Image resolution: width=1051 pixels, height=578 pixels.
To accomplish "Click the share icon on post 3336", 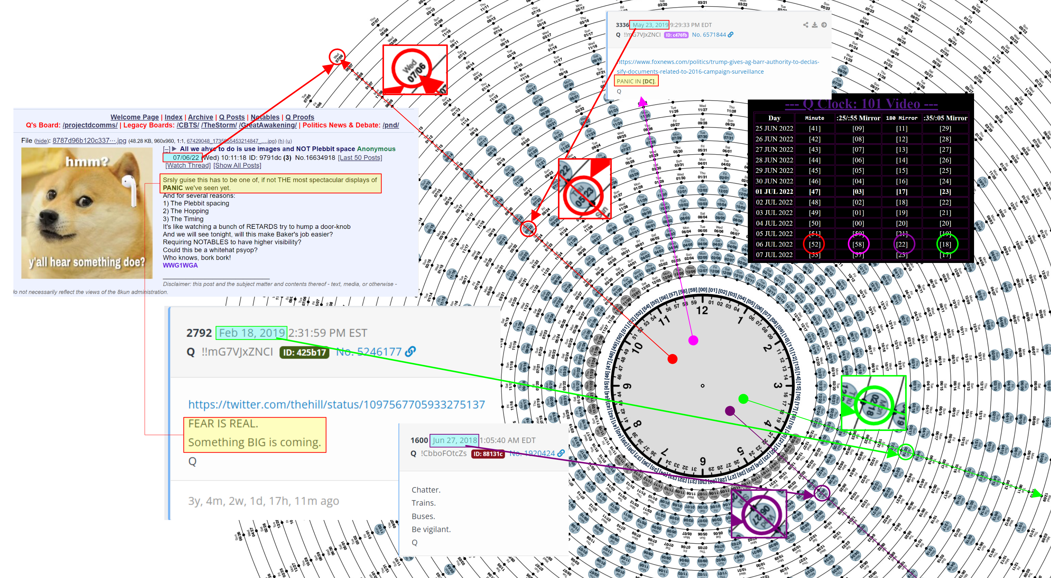I will pyautogui.click(x=805, y=25).
